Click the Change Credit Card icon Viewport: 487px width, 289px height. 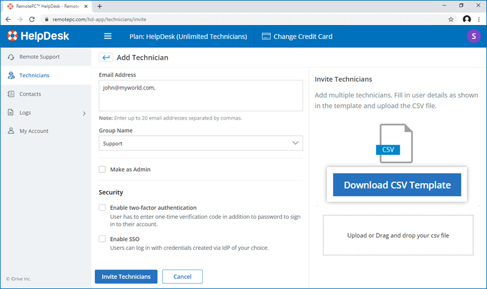pyautogui.click(x=266, y=36)
